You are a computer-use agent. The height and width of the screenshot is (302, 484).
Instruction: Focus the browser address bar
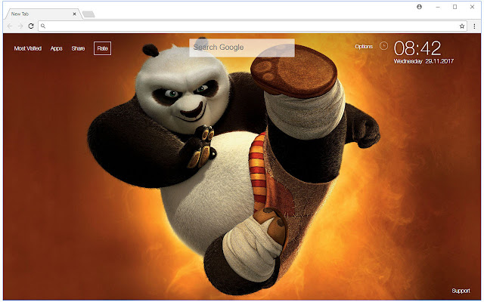(x=252, y=26)
